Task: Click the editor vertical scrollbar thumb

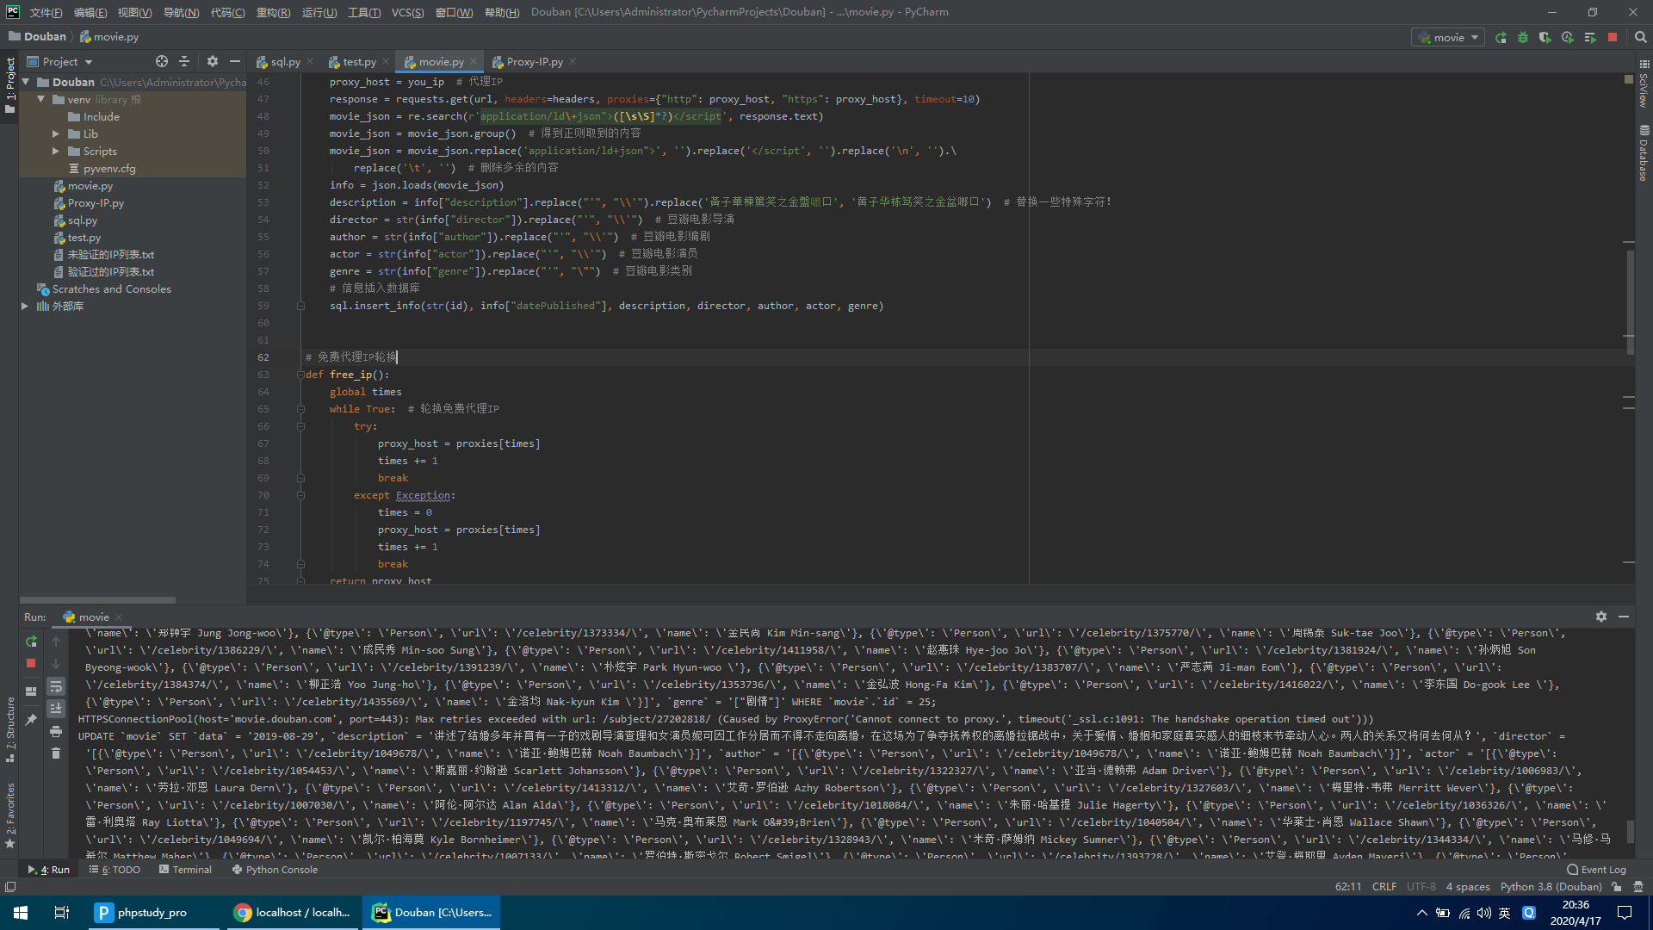Action: (x=1630, y=301)
